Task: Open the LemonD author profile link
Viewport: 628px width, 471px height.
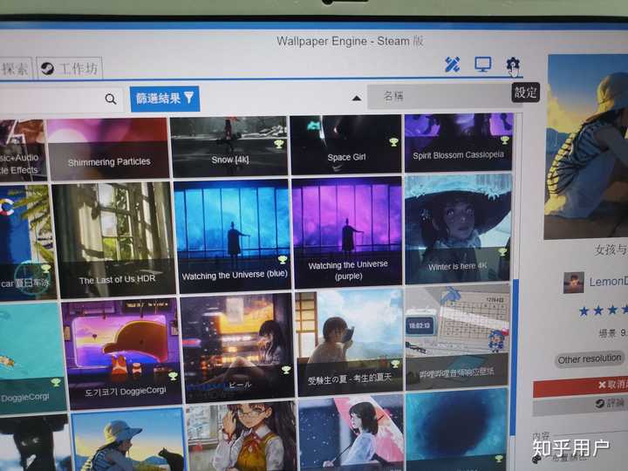Action: [x=608, y=281]
